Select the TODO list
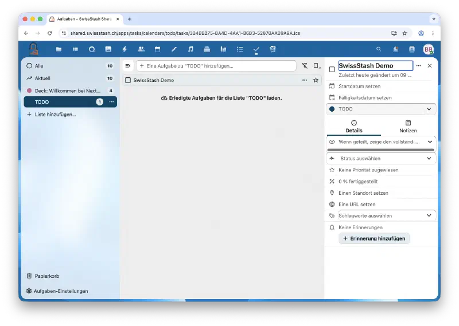This screenshot has height=326, width=459. [70, 102]
